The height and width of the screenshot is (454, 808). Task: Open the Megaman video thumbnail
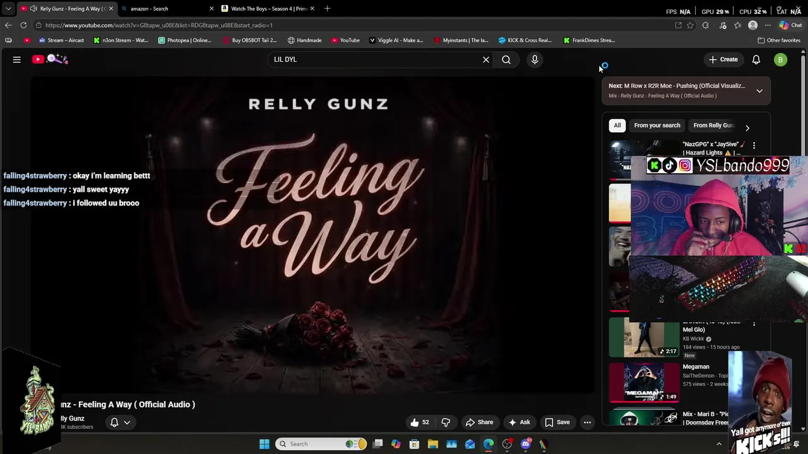click(644, 383)
